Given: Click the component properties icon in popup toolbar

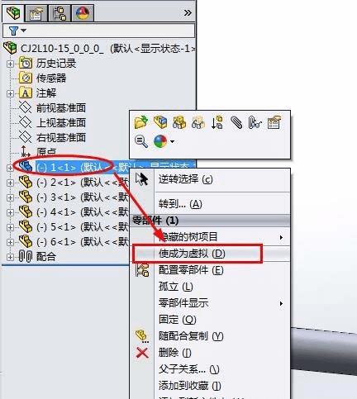Looking at the screenshot, I should click(274, 122).
